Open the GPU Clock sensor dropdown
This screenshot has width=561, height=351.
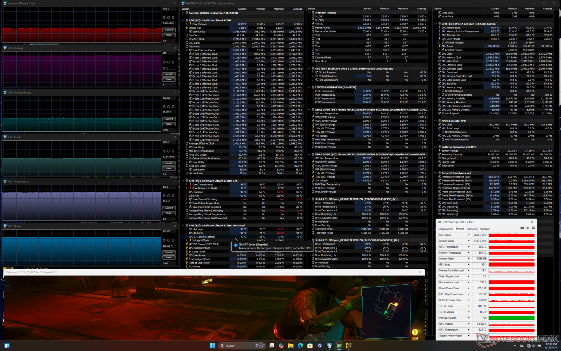click(x=468, y=235)
